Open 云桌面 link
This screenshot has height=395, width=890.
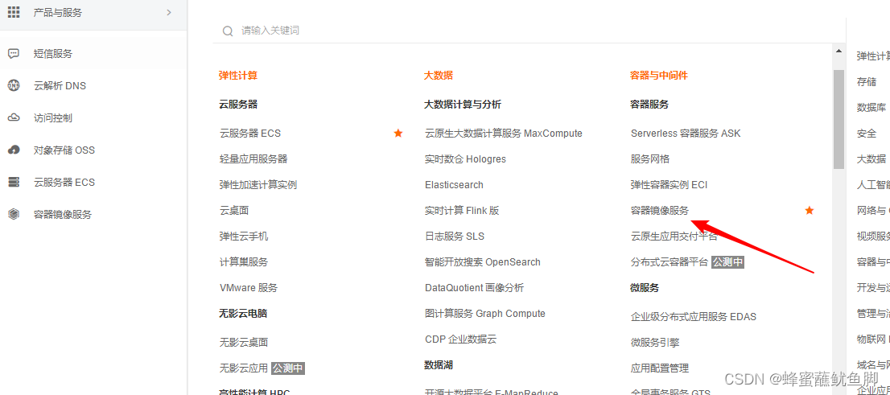coord(234,211)
